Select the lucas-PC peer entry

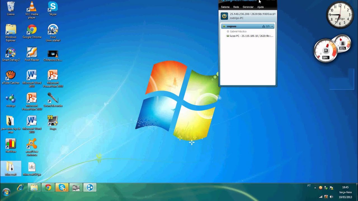coord(250,36)
